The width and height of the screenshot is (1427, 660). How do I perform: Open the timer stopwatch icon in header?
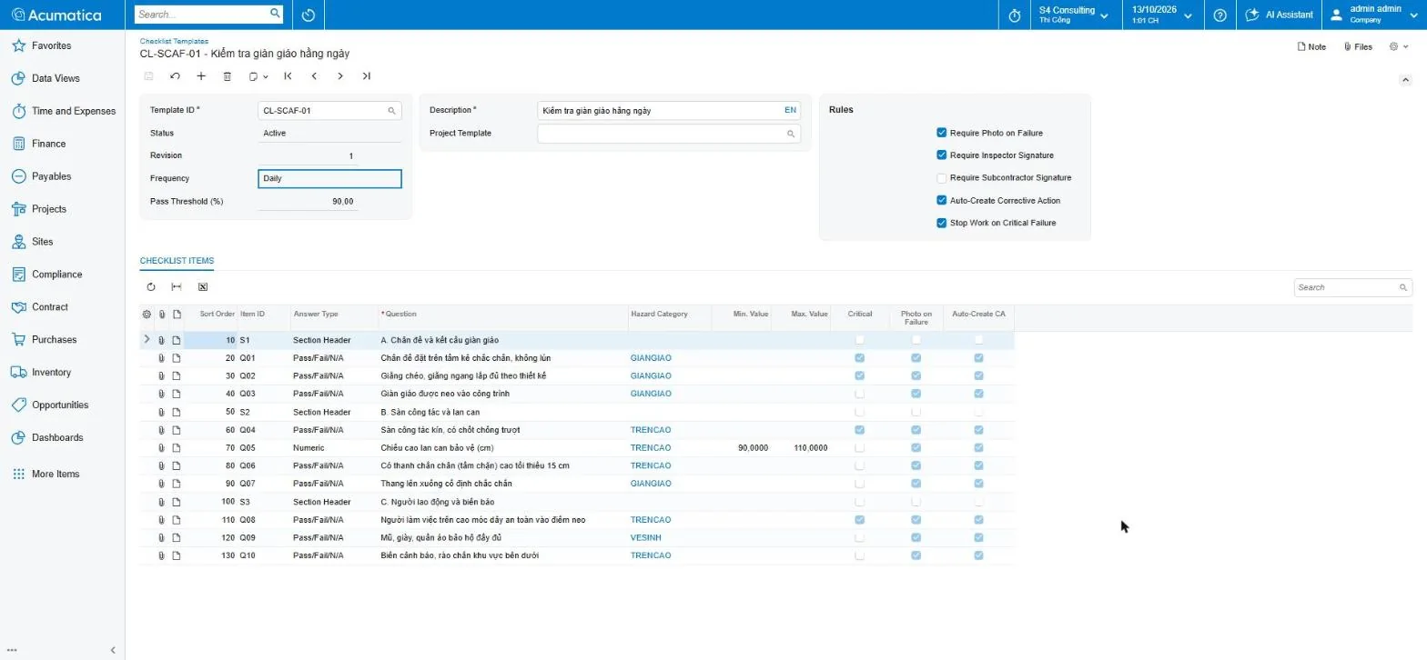click(x=1015, y=15)
